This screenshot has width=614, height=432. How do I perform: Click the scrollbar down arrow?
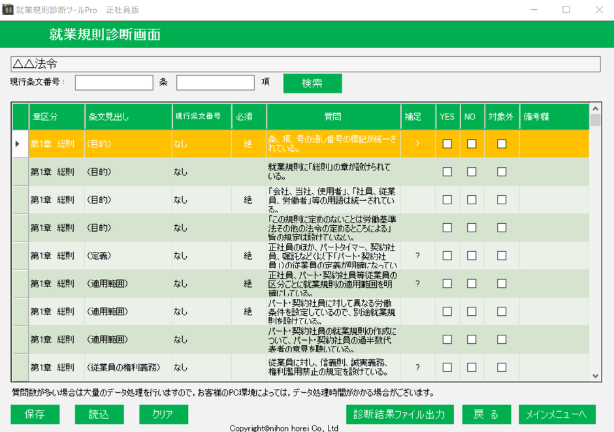594,376
